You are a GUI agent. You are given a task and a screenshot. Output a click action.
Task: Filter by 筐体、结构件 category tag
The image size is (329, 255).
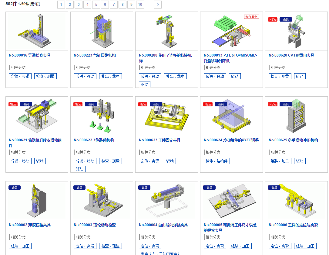(217, 161)
